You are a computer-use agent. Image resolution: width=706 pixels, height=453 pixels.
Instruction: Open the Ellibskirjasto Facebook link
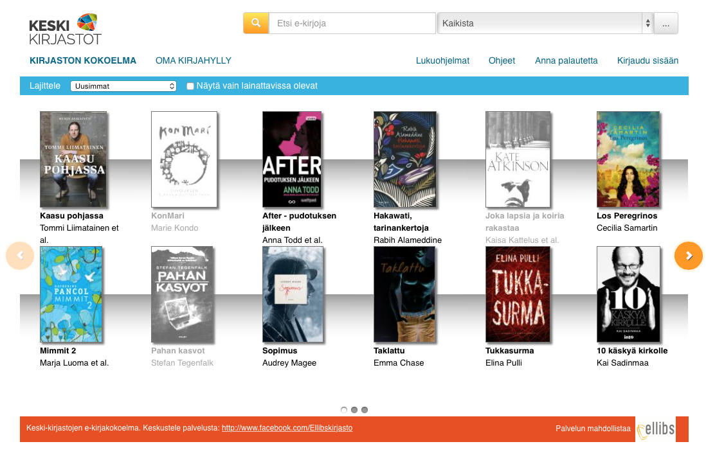(x=287, y=428)
